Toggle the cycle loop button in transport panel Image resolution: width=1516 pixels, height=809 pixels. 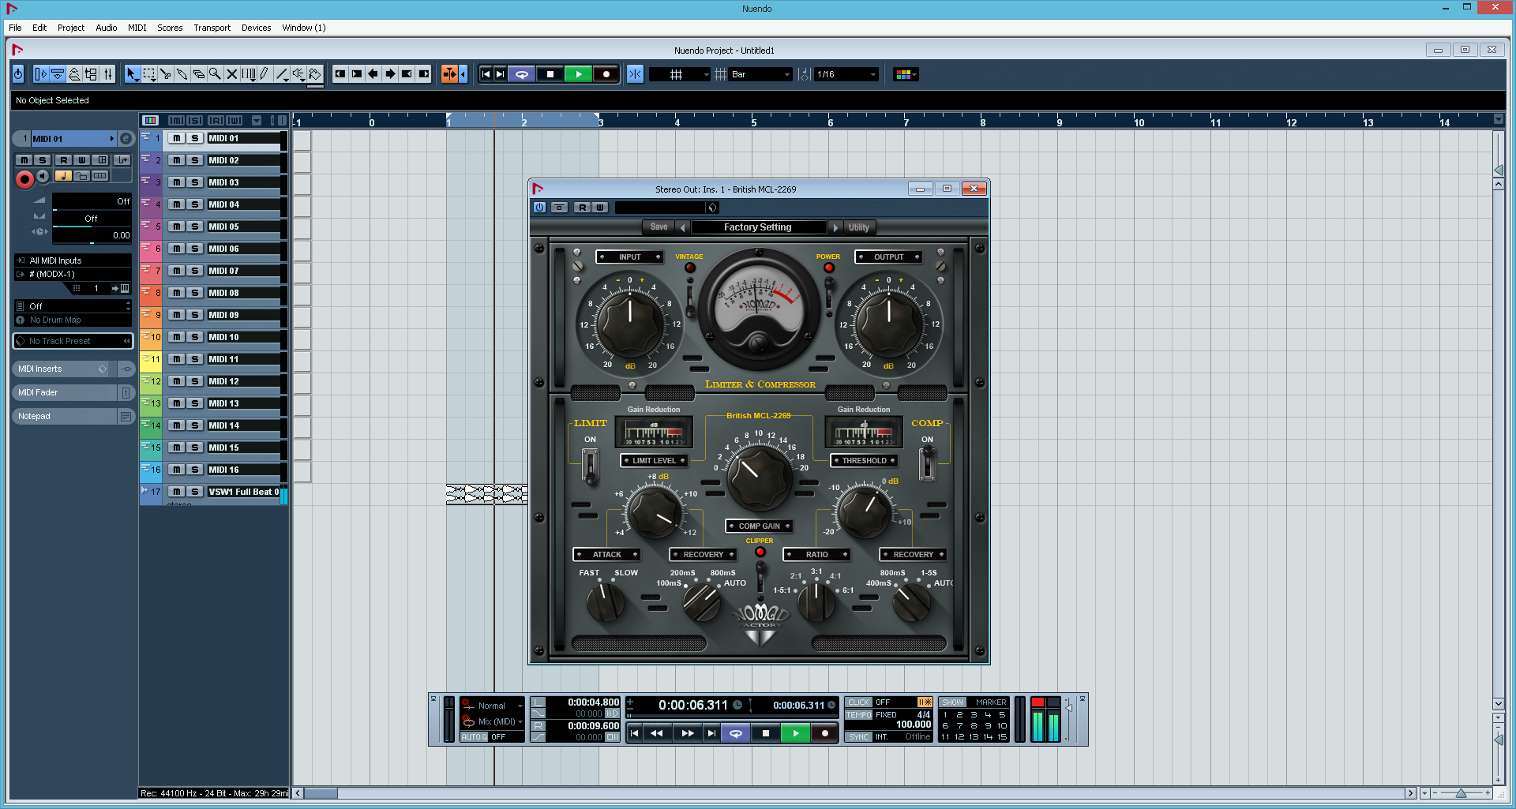click(735, 733)
